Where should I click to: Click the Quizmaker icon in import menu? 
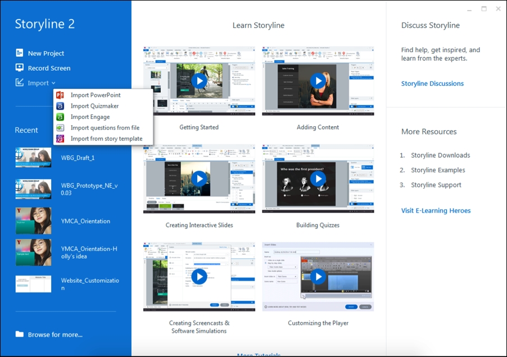click(60, 106)
